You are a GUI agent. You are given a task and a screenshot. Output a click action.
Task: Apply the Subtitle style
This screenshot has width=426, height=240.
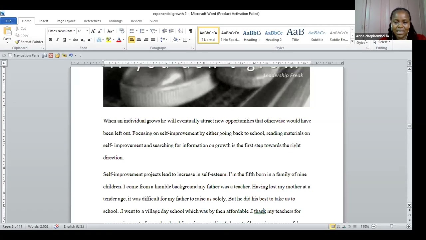click(317, 35)
